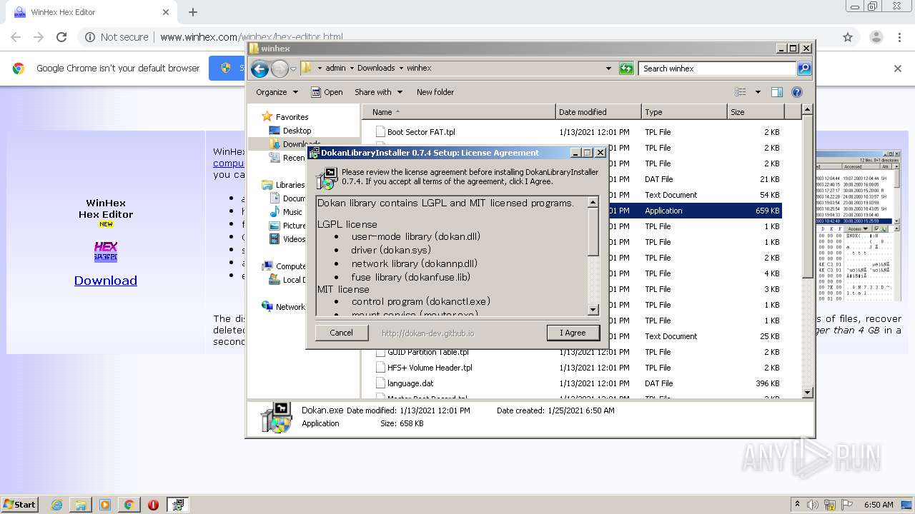Open Desktop in navigation pane
The image size is (915, 514).
point(297,131)
